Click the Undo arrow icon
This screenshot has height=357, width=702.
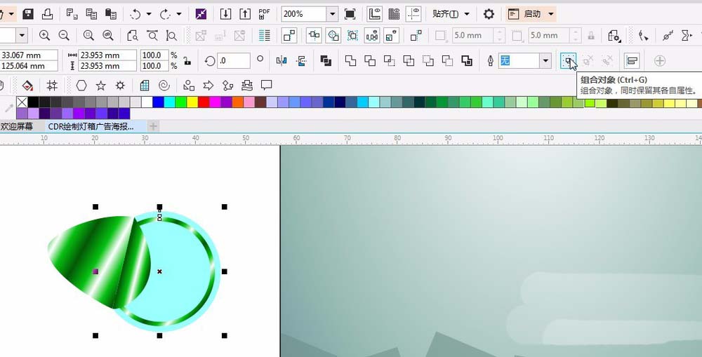click(x=135, y=14)
